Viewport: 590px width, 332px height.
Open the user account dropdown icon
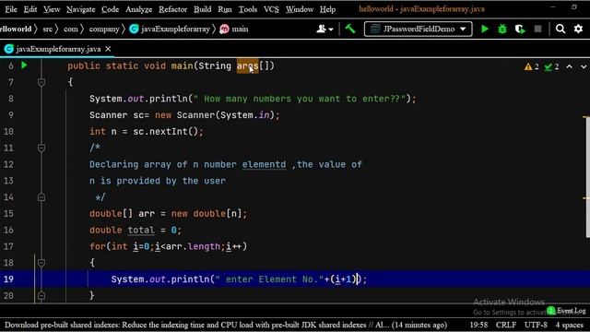coord(324,29)
